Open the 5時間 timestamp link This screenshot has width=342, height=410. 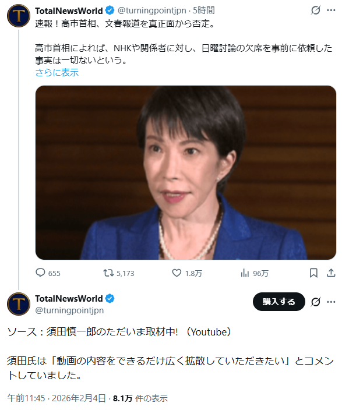click(x=204, y=10)
